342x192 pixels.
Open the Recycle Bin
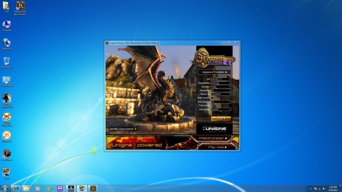pyautogui.click(x=6, y=63)
